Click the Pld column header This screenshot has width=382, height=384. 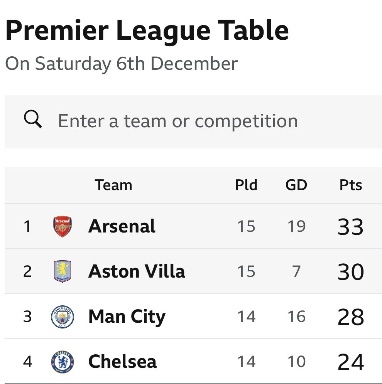[246, 185]
